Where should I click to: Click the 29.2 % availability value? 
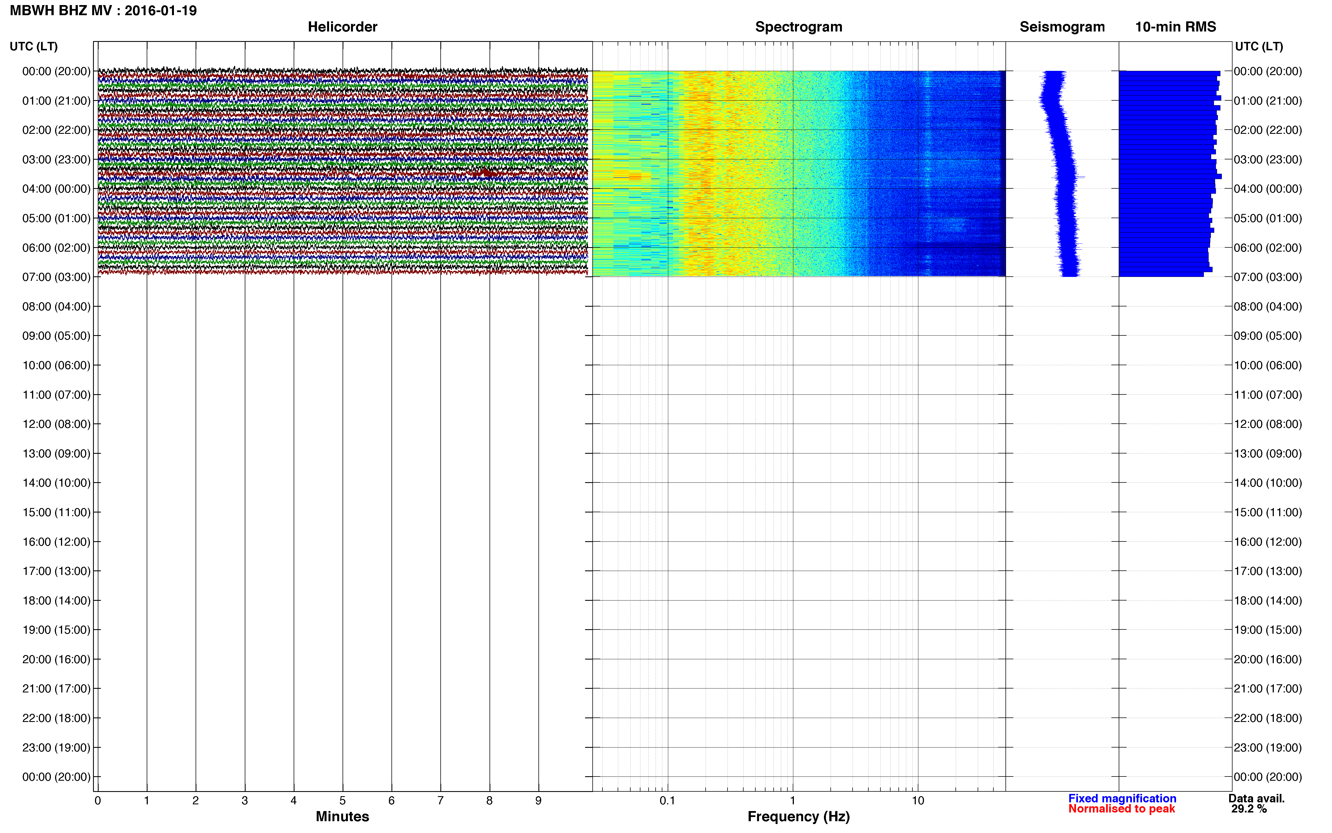1249,809
